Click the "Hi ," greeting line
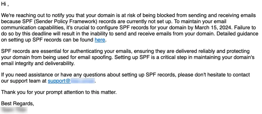 (5, 4)
